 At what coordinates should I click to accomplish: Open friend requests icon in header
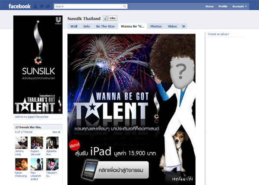(35, 6)
